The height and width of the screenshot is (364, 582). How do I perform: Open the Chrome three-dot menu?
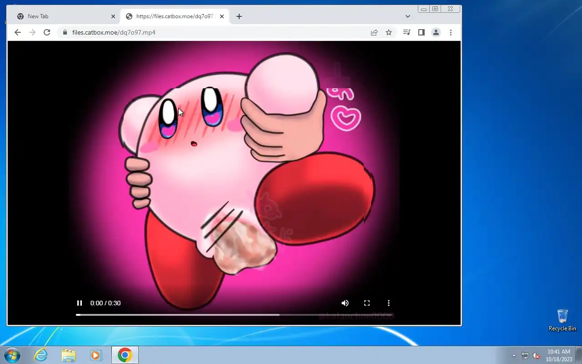451,32
